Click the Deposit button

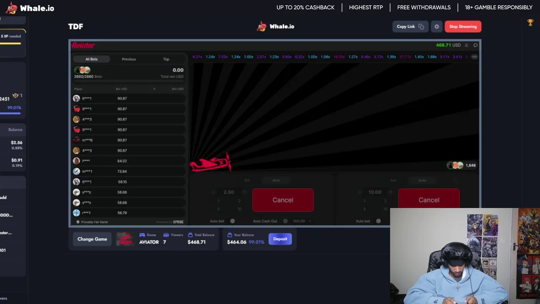[280, 239]
